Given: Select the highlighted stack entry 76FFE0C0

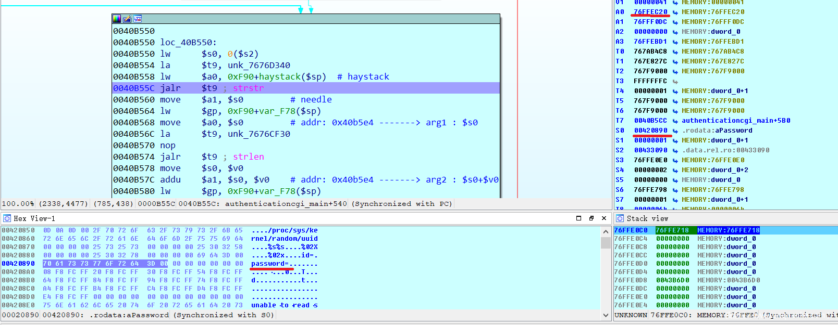Looking at the screenshot, I should coord(631,230).
